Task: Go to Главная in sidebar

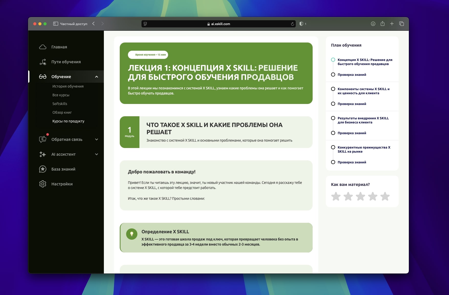Action: click(59, 47)
